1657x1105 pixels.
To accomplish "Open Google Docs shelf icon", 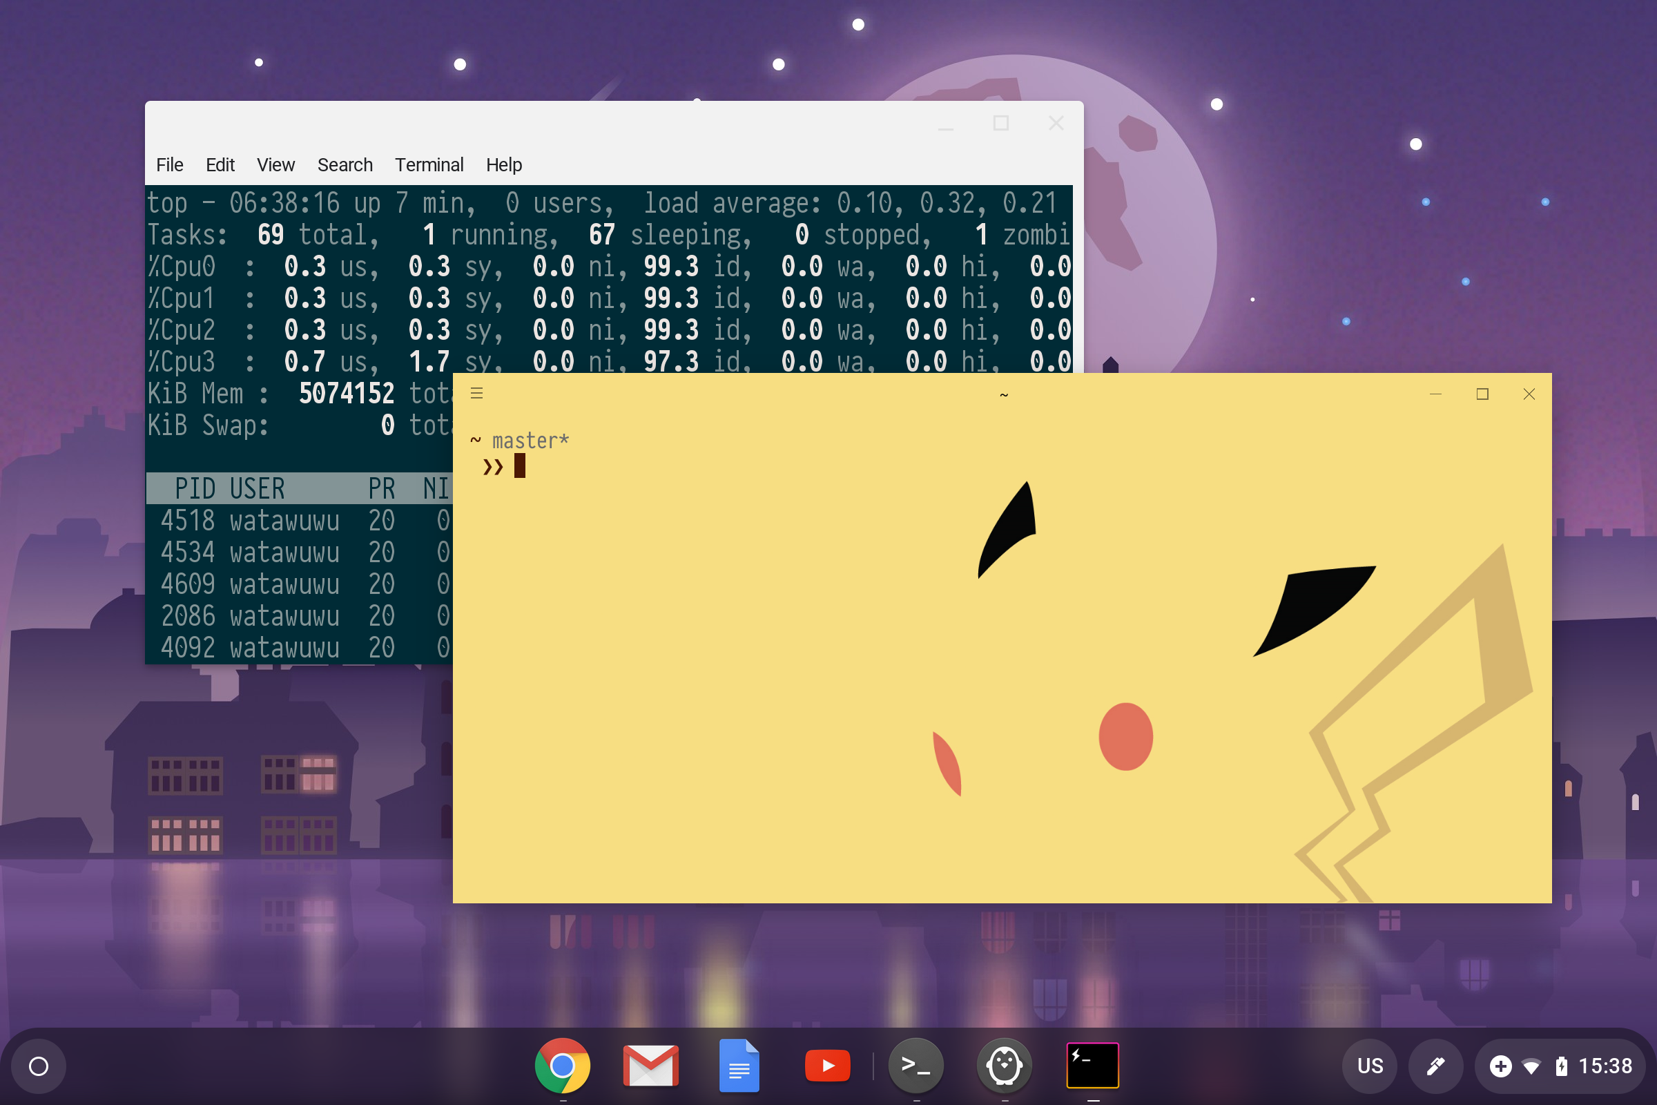I will point(739,1066).
